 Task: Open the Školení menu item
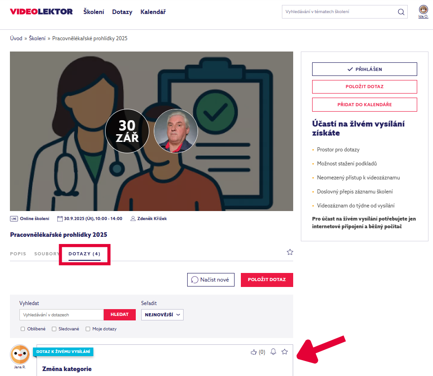[x=94, y=12]
